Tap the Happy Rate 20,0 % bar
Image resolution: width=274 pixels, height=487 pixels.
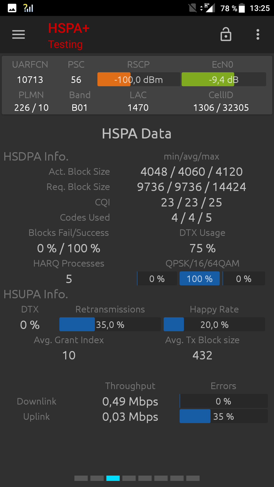click(x=214, y=324)
